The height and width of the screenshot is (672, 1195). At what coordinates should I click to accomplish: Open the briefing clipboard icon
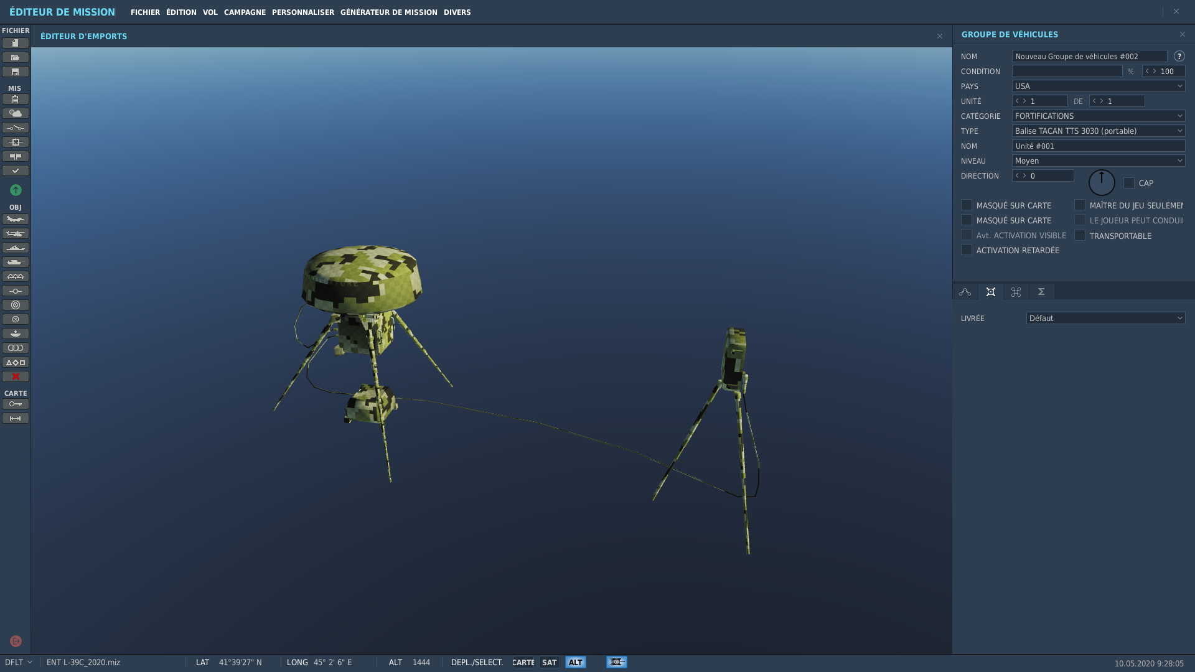pos(16,99)
